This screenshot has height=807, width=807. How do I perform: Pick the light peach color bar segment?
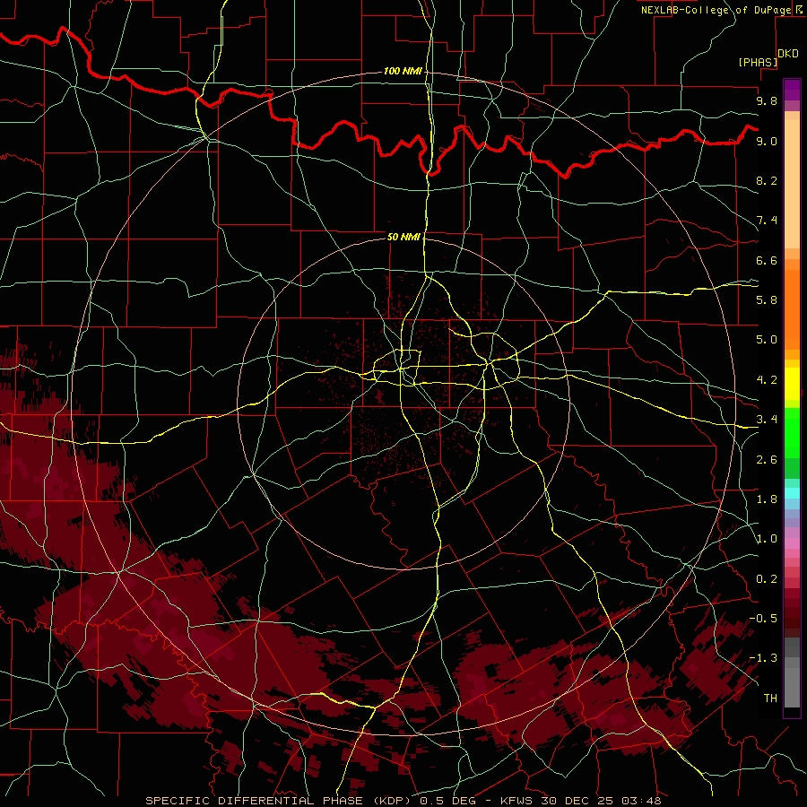(x=792, y=184)
